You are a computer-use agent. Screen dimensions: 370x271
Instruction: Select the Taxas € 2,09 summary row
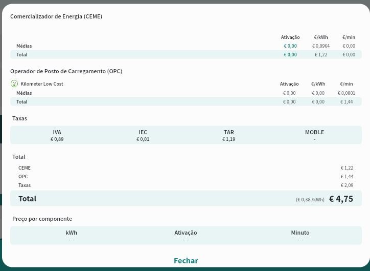coord(186,185)
